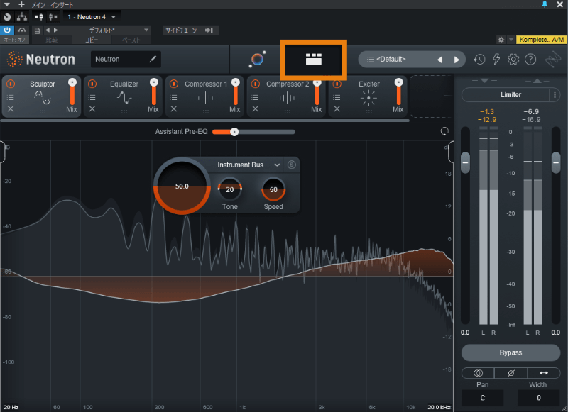Remove the Sculptor module
Image resolution: width=568 pixels, height=412 pixels.
11,108
